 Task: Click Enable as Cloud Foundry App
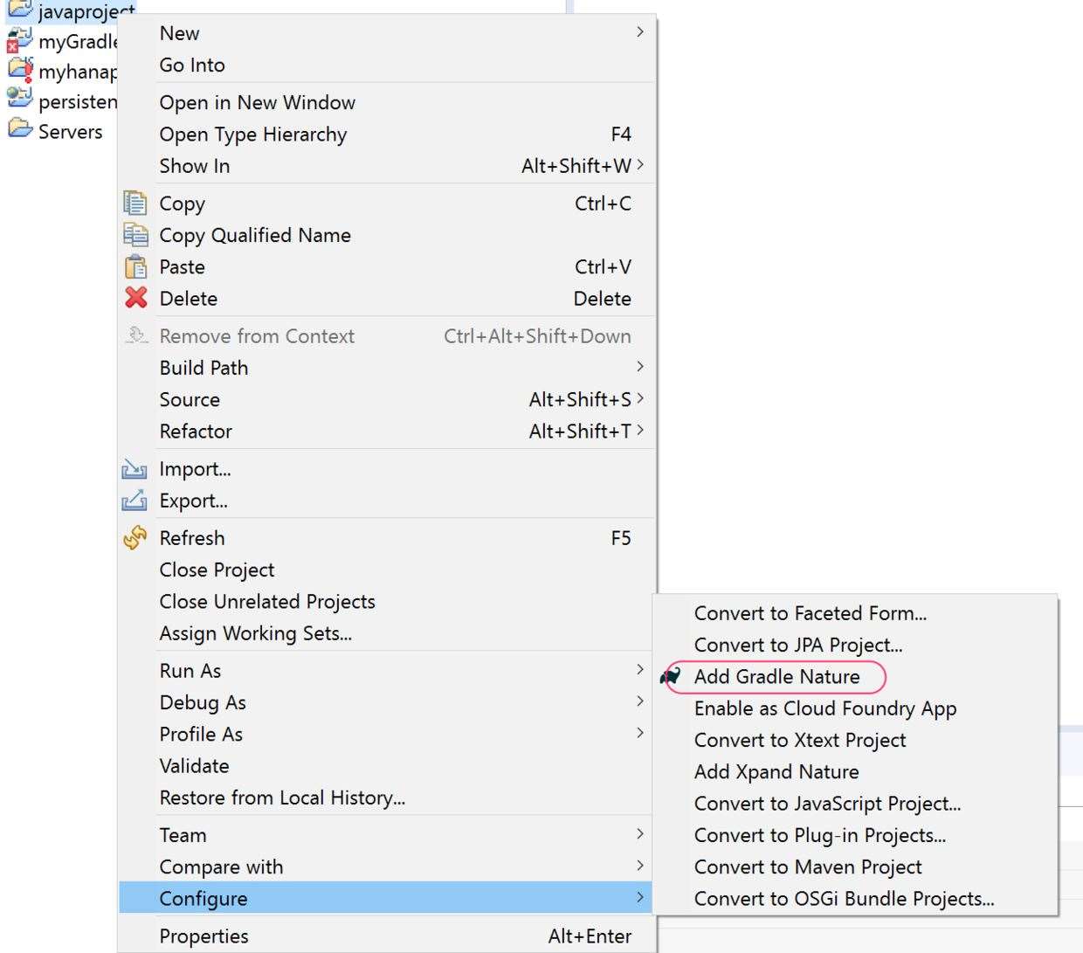[x=824, y=708]
